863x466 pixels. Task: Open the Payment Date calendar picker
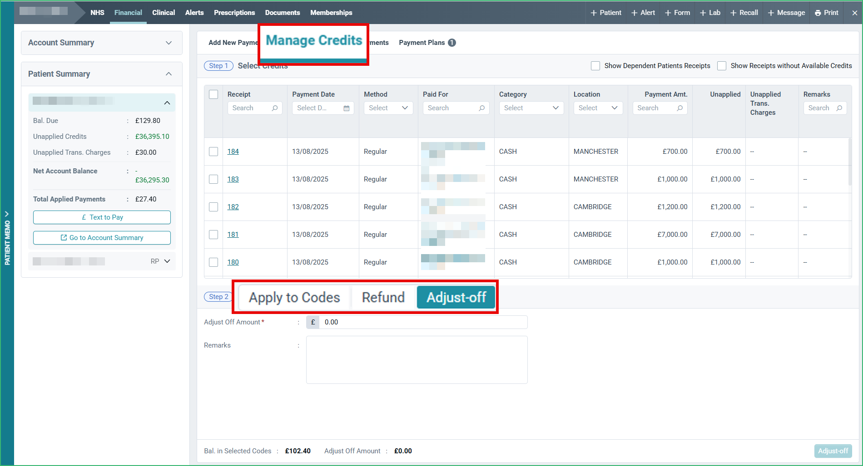click(x=347, y=108)
